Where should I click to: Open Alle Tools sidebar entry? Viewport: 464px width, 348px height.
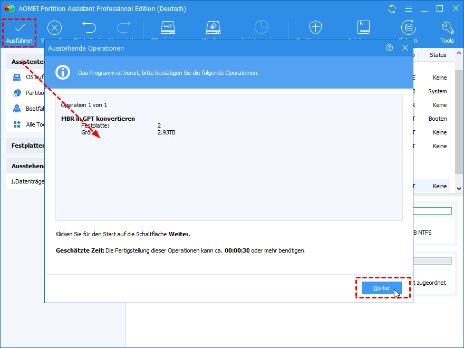click(28, 124)
